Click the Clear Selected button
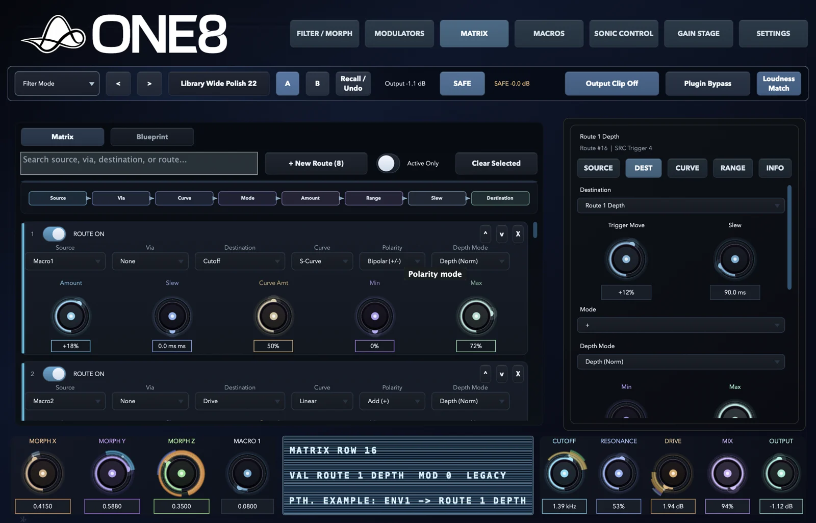816x523 pixels. 496,163
